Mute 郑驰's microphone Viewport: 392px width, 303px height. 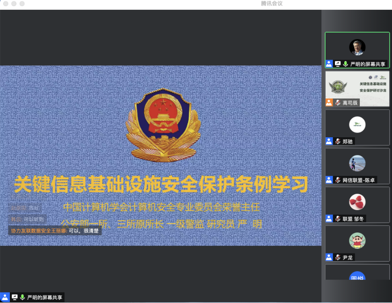pyautogui.click(x=337, y=141)
